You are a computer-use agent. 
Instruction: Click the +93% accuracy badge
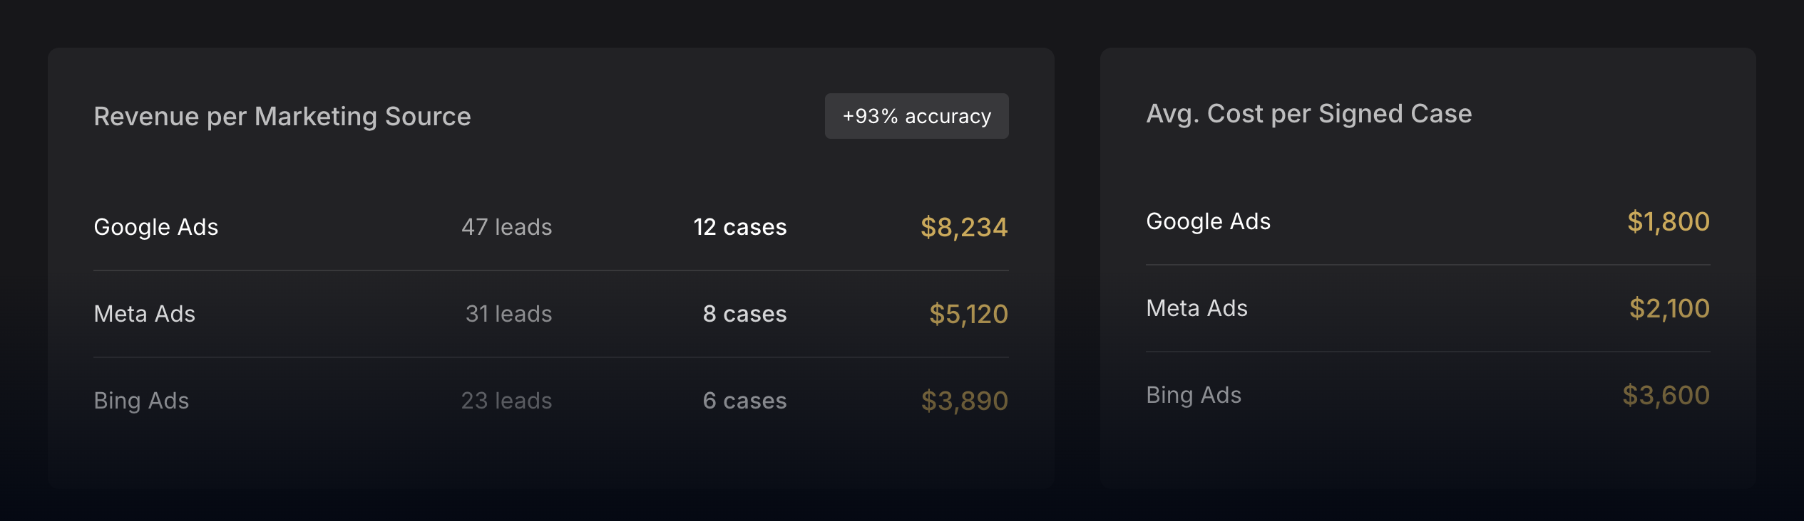pos(917,116)
